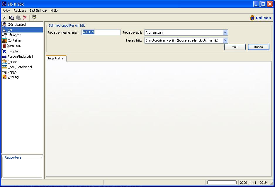Viewport: 275px width, 187px height.
Task: Click the Typ av båt: label
Action: click(134, 40)
